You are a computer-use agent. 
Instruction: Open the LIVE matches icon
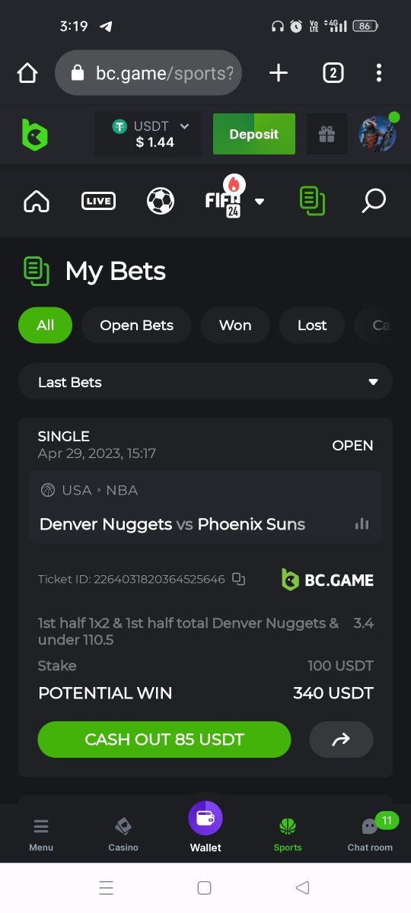click(98, 201)
